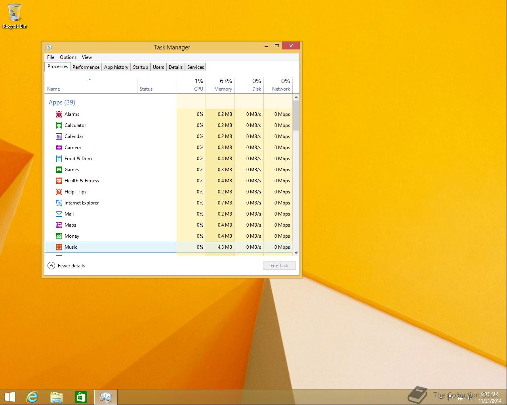The width and height of the screenshot is (507, 405).
Task: Sort by the Network column header
Action: coord(278,85)
